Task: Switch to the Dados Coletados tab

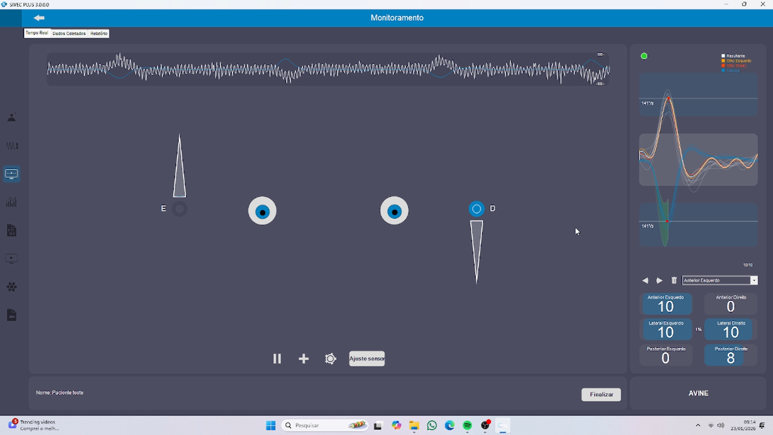Action: 69,33
